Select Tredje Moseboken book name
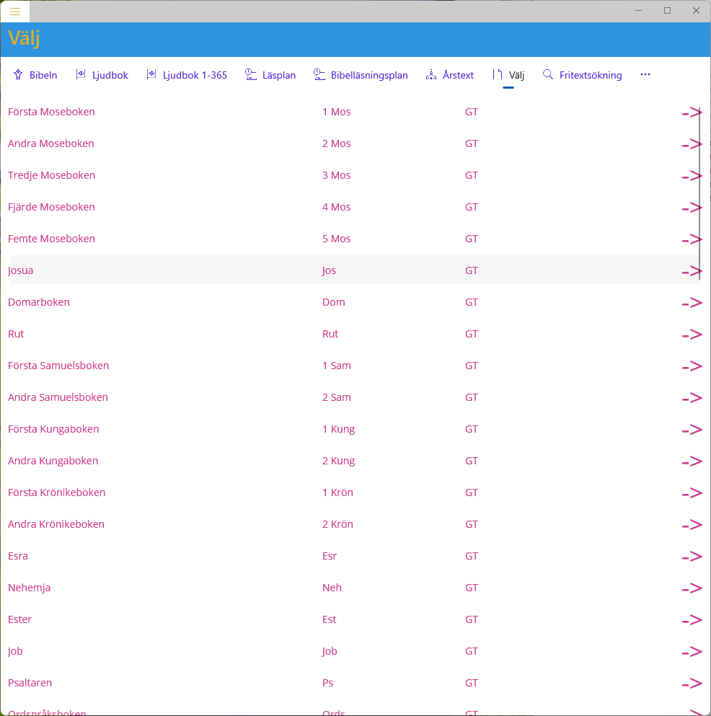711x716 pixels. pyautogui.click(x=52, y=175)
